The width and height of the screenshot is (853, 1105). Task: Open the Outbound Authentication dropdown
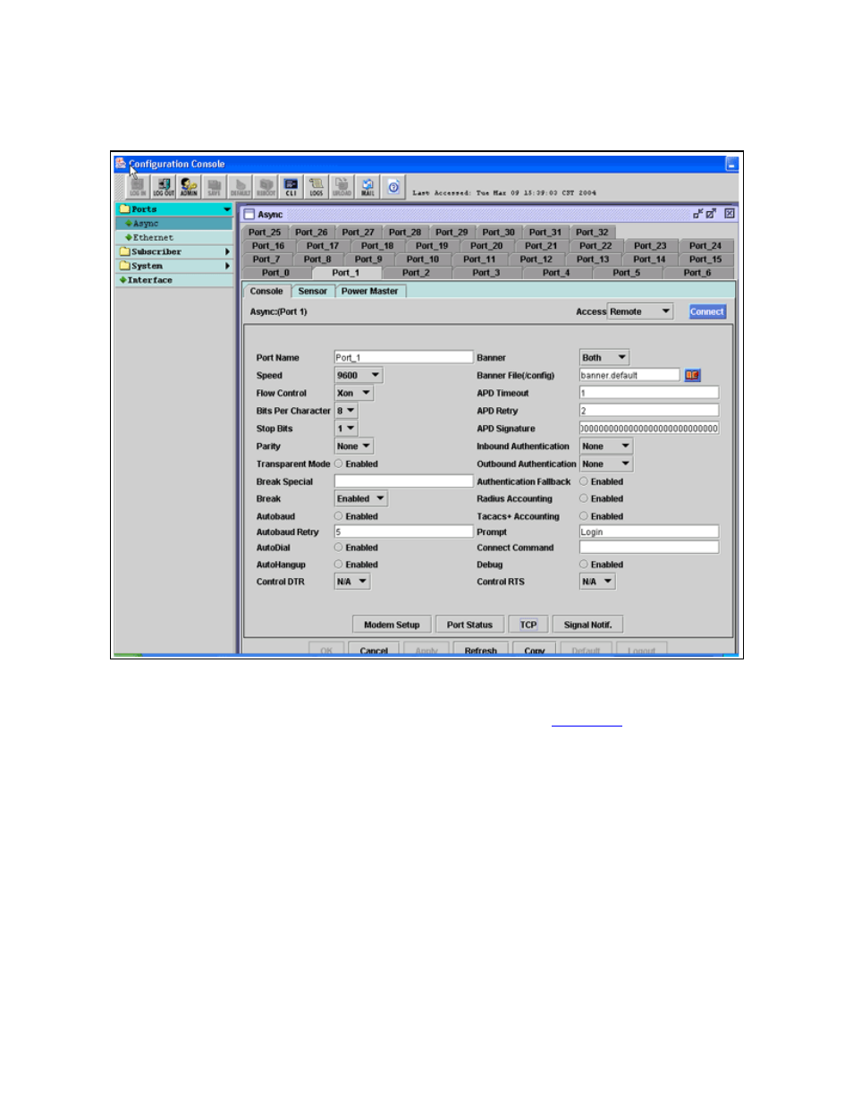(606, 463)
